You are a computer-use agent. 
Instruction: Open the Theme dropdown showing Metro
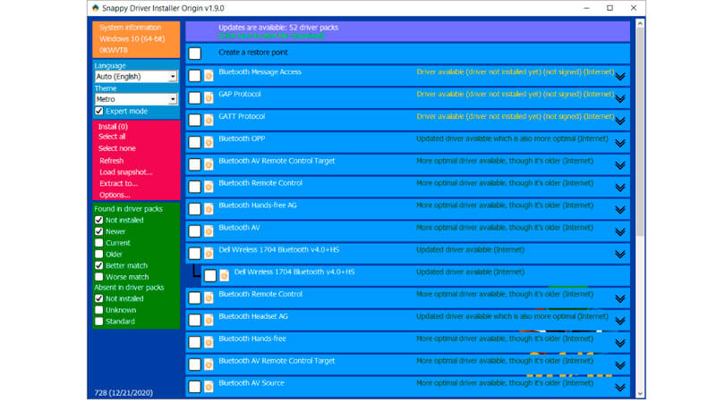pos(136,99)
